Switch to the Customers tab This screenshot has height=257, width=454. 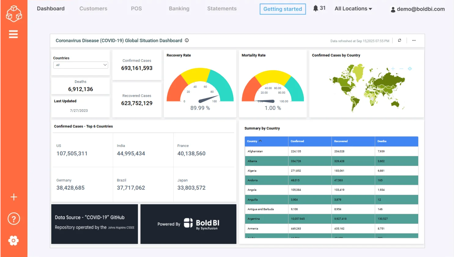[93, 9]
